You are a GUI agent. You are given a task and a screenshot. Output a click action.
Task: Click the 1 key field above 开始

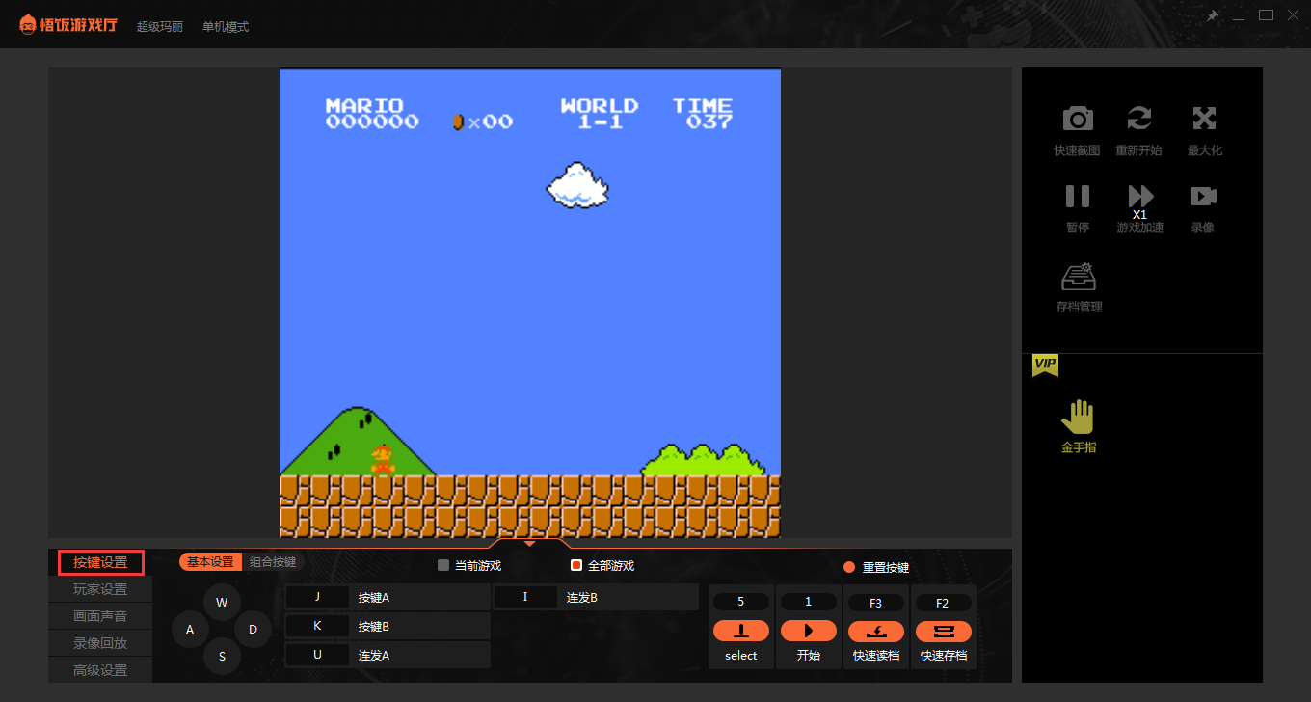(809, 602)
